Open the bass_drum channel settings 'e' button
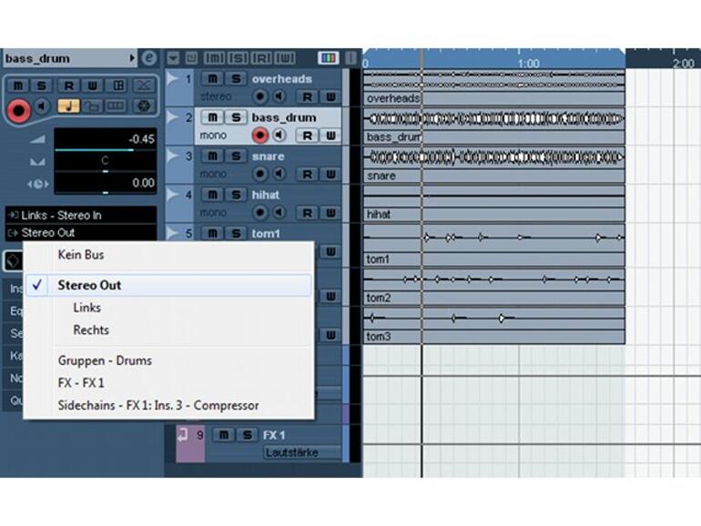701x526 pixels. (x=149, y=58)
